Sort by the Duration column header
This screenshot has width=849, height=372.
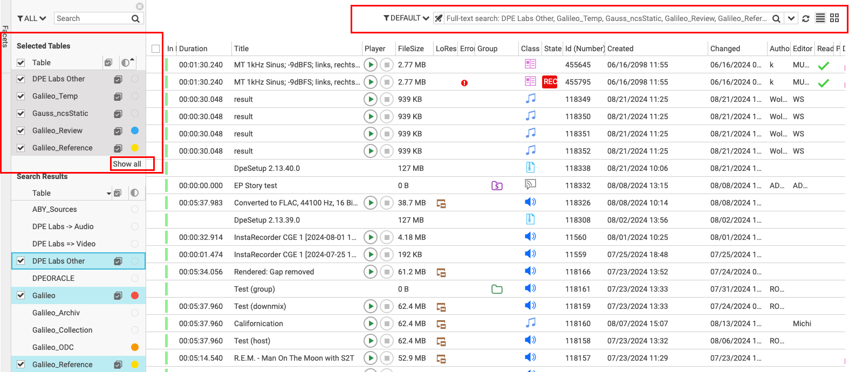point(193,49)
